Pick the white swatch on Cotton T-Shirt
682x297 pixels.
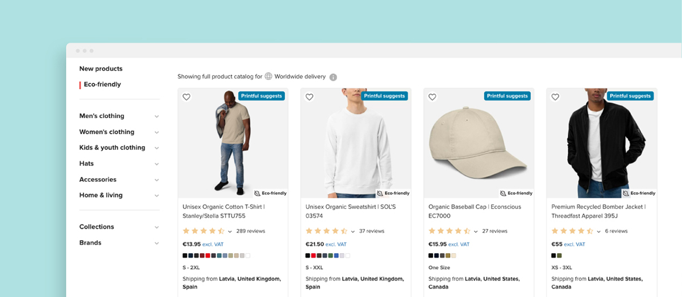(x=248, y=256)
